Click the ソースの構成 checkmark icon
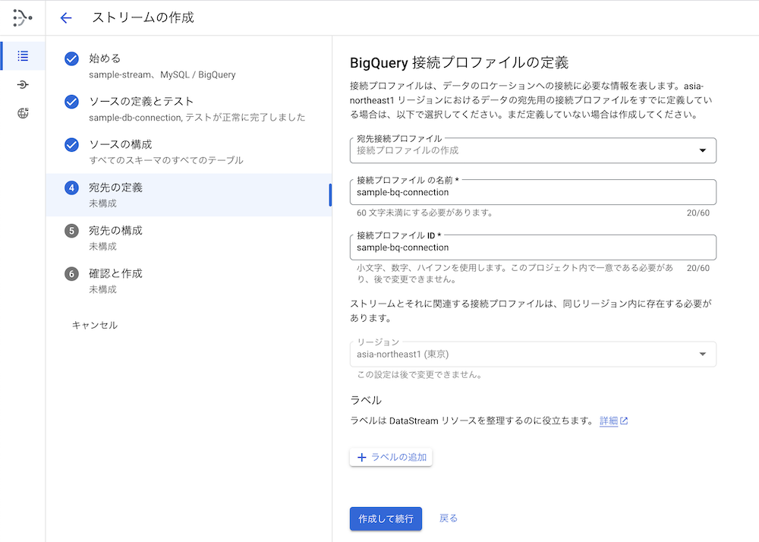759x542 pixels. pyautogui.click(x=71, y=145)
